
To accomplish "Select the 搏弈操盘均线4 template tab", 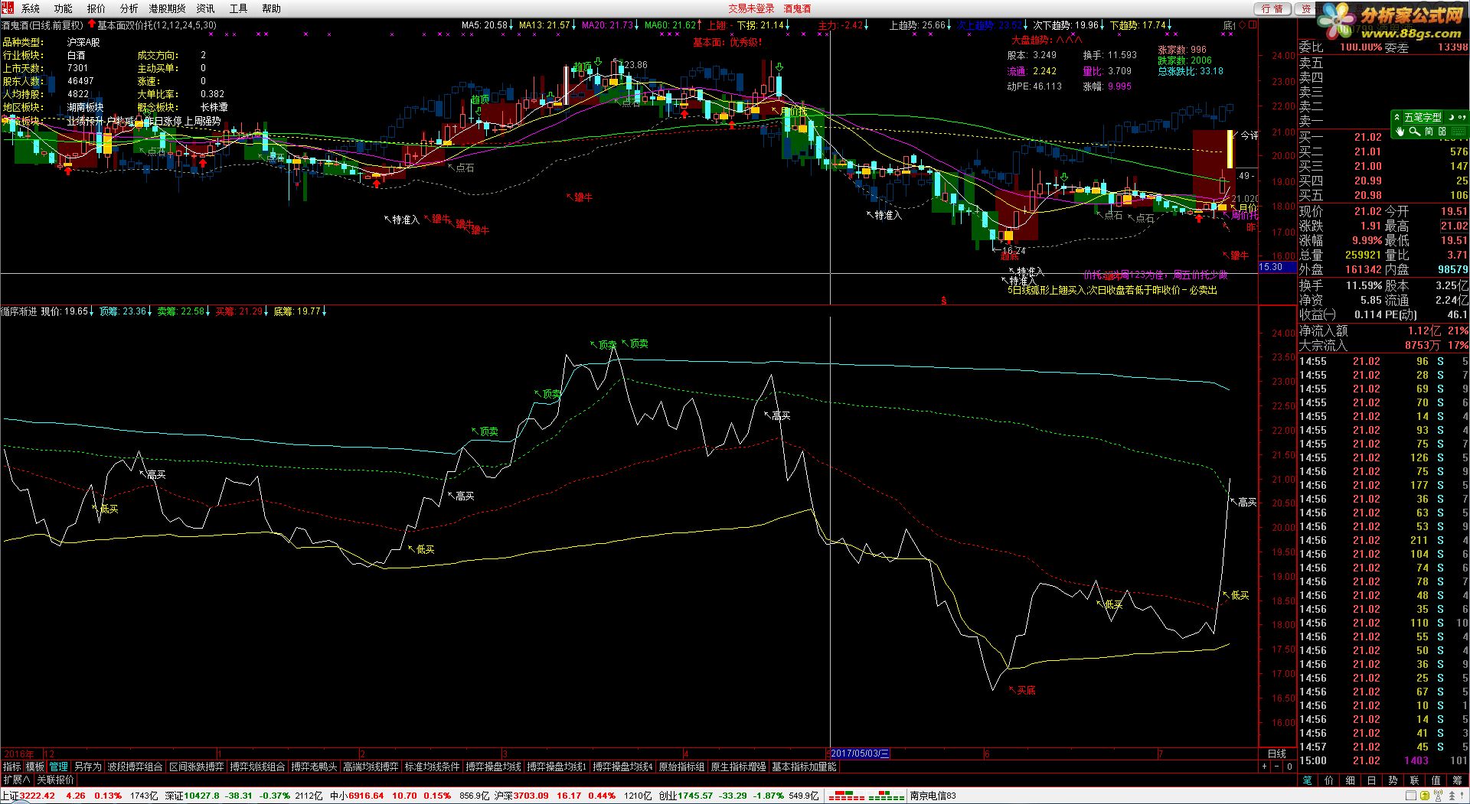I will coord(623,767).
